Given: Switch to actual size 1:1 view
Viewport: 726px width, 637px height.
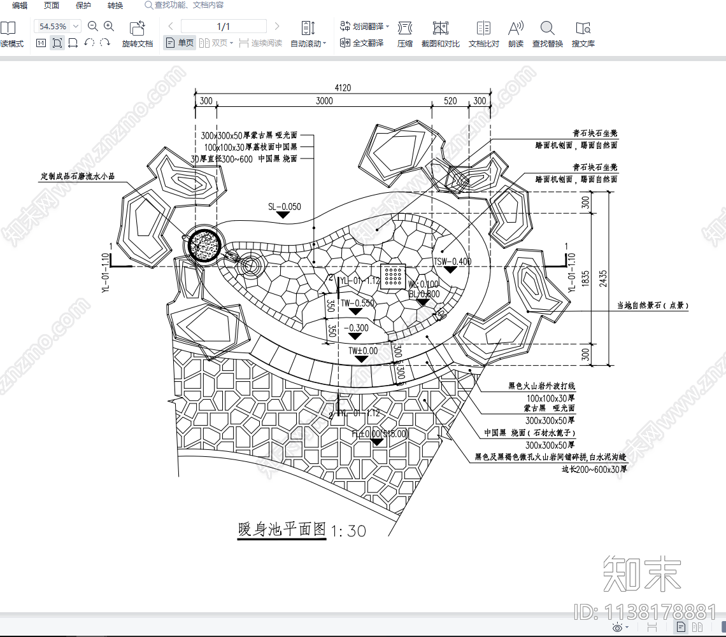Looking at the screenshot, I should (41, 43).
